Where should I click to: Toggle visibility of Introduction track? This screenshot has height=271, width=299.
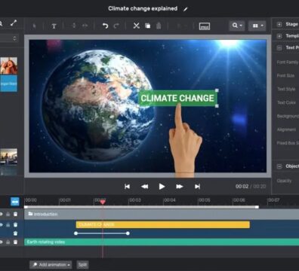pyautogui.click(x=1, y=214)
